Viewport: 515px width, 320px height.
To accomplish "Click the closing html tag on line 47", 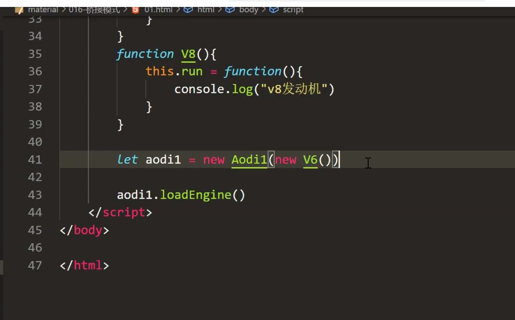I will point(84,266).
